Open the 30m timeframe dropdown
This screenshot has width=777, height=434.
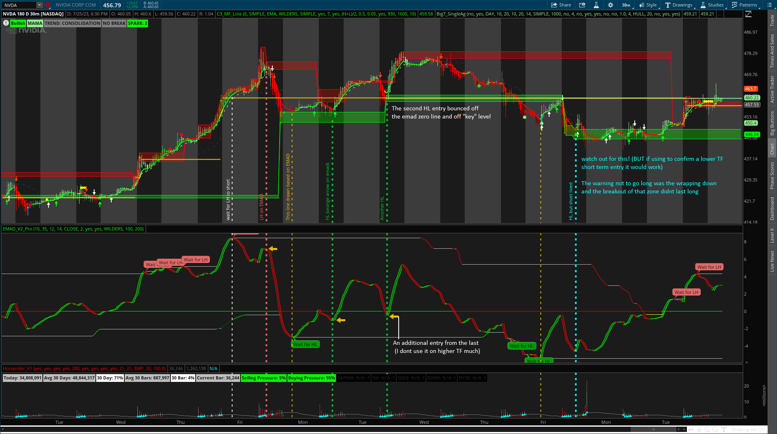(627, 5)
